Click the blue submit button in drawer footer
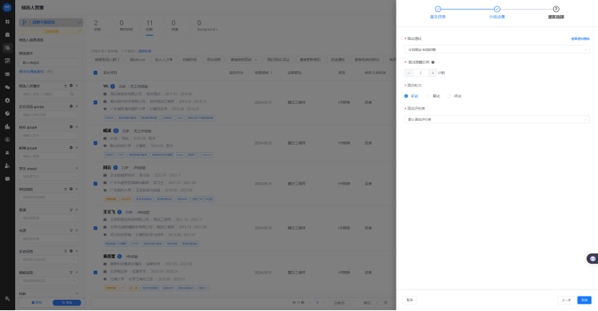598x311 pixels. click(584, 300)
